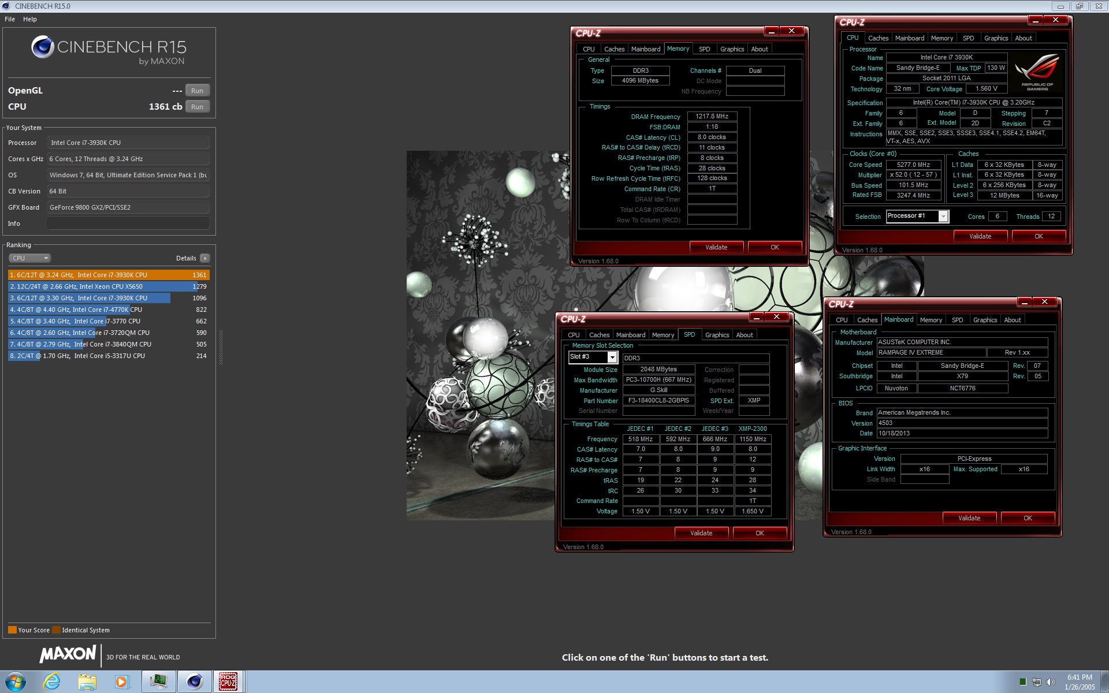The image size is (1109, 693).
Task: Click the Identical System legend swatch
Action: tap(56, 630)
